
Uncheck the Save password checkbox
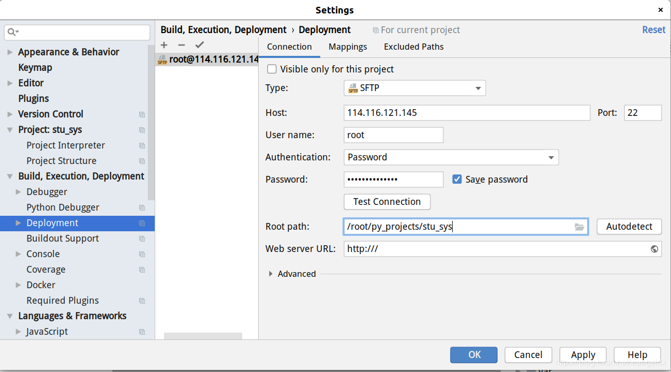pyautogui.click(x=457, y=179)
